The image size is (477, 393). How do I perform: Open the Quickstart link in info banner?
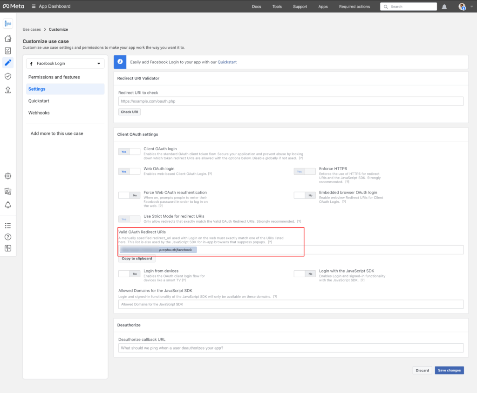click(227, 62)
